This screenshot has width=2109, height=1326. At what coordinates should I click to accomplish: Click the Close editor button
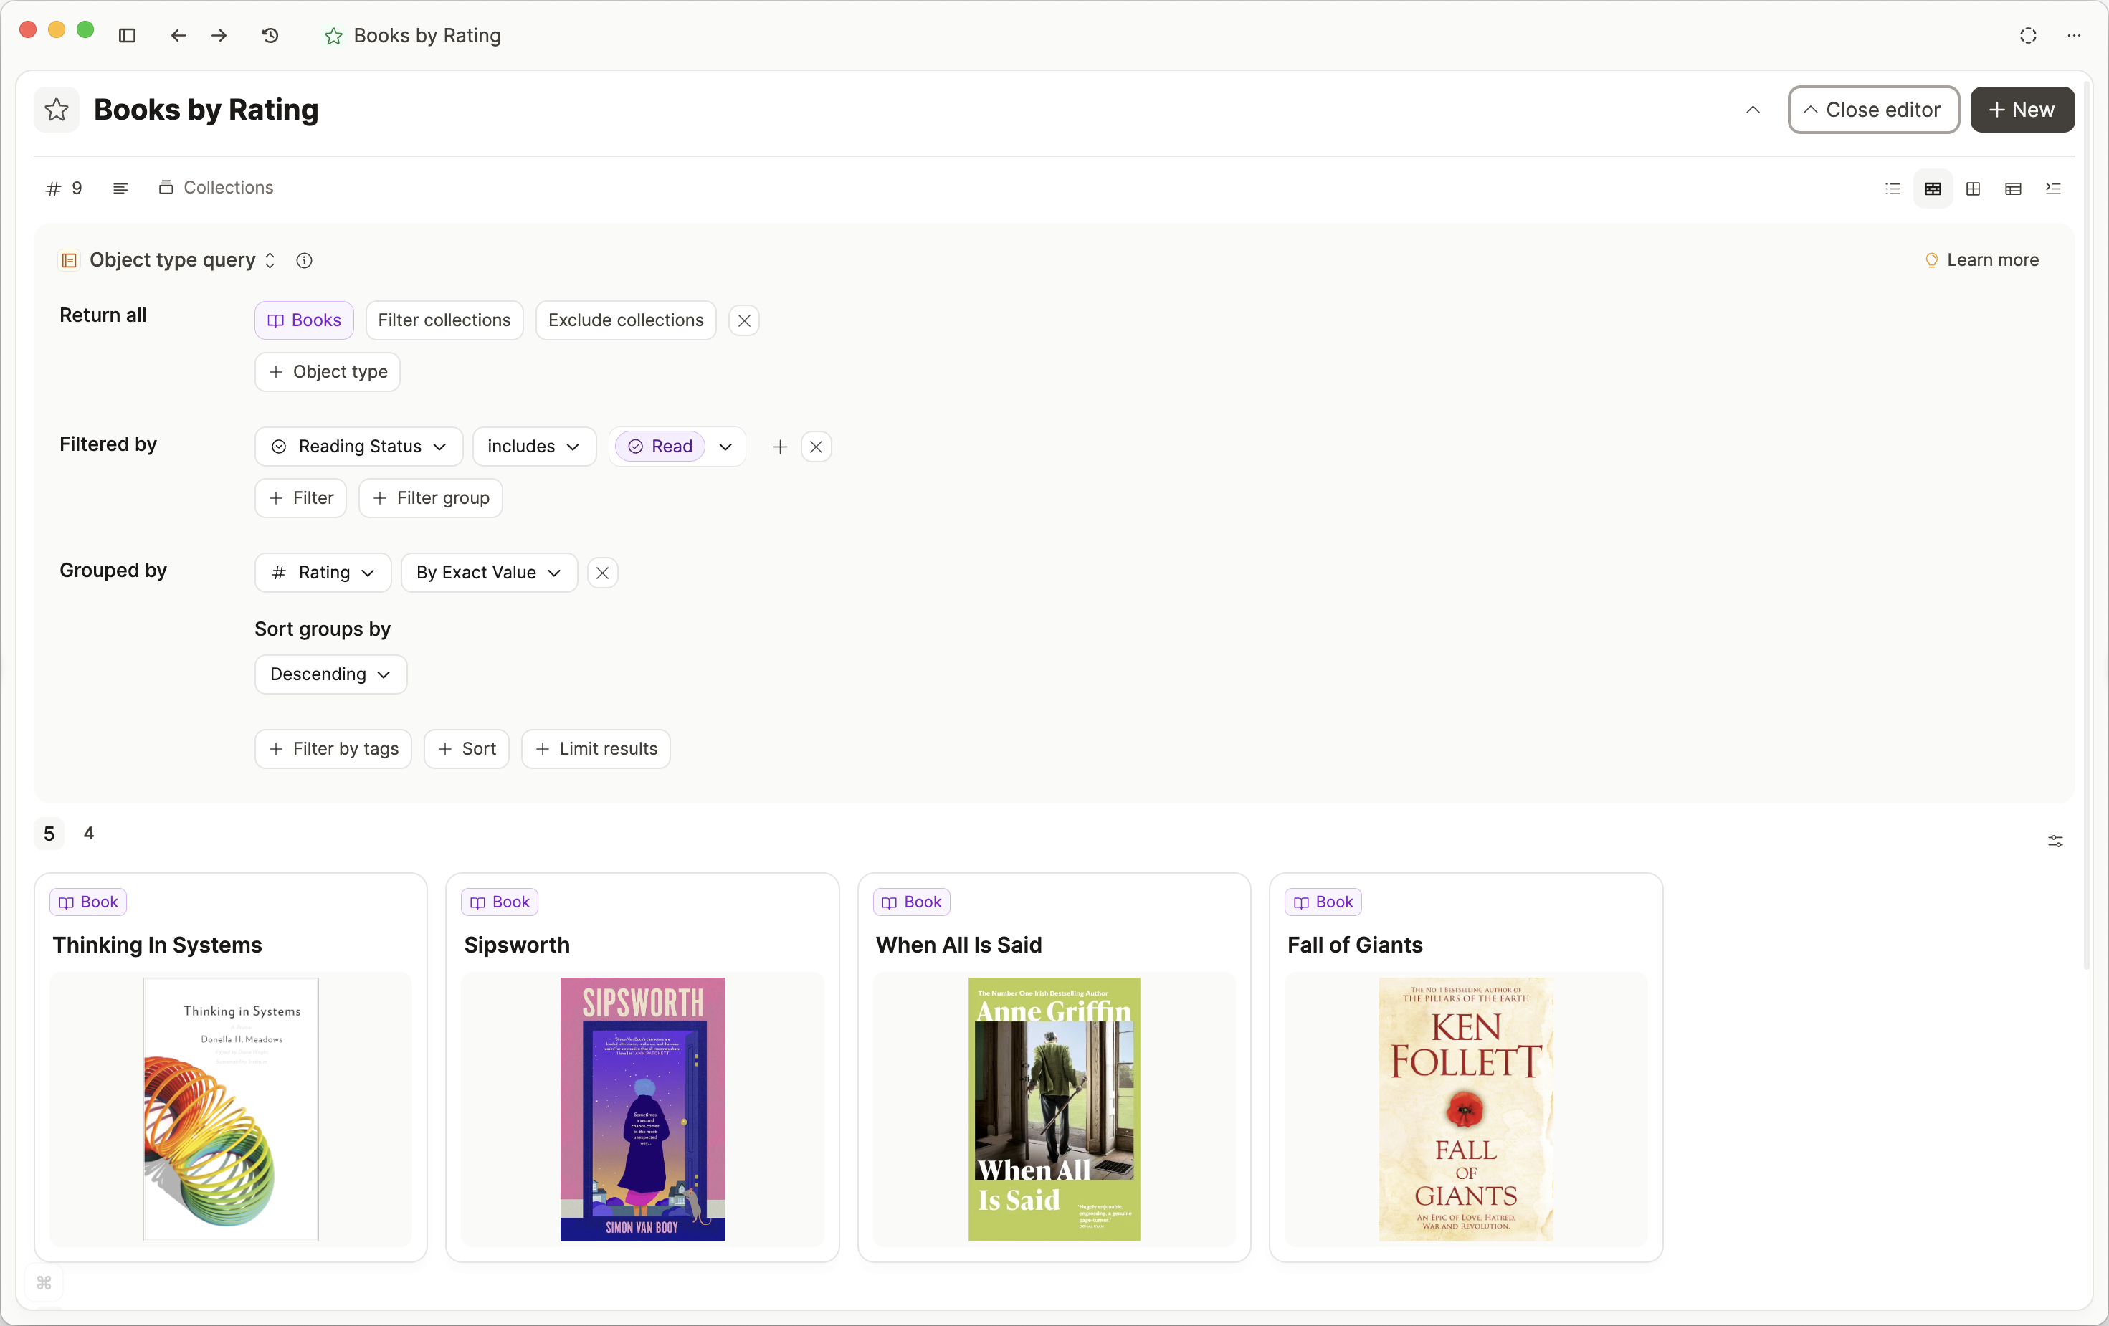point(1872,110)
